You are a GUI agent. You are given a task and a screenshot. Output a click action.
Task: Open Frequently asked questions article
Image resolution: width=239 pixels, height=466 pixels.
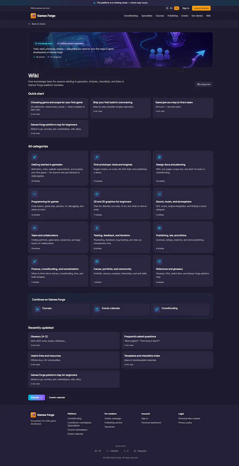point(167,340)
